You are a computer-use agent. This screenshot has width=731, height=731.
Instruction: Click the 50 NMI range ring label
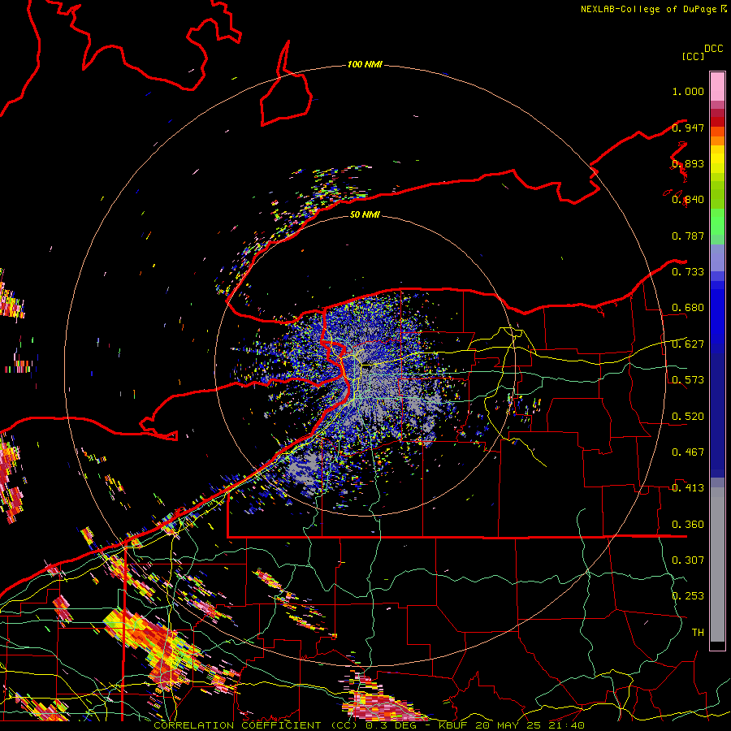365,214
